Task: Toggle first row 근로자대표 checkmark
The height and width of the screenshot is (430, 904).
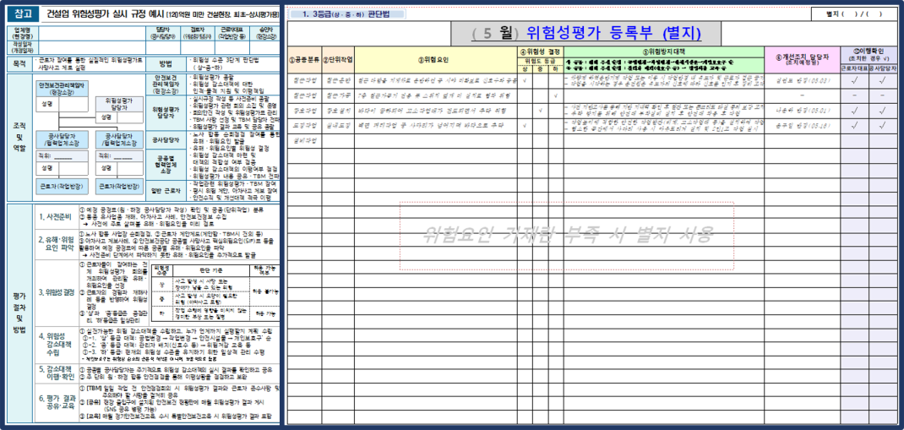Action: (x=857, y=81)
